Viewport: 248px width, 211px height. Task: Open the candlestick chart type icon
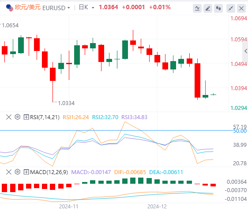click(x=218, y=8)
